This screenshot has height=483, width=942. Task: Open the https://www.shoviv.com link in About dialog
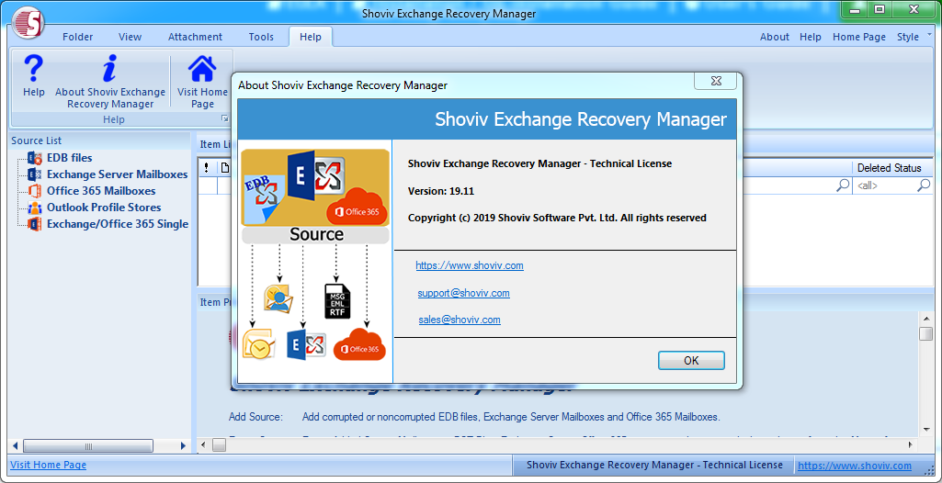[x=470, y=265]
